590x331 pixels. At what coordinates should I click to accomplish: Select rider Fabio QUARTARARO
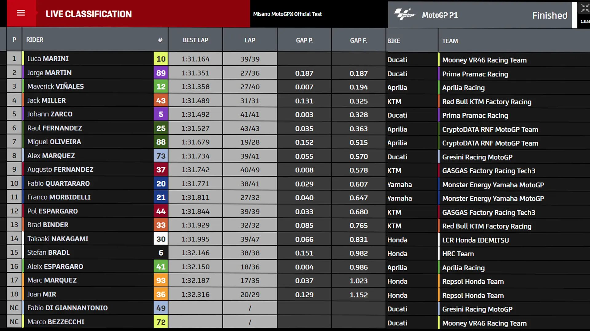click(x=58, y=184)
